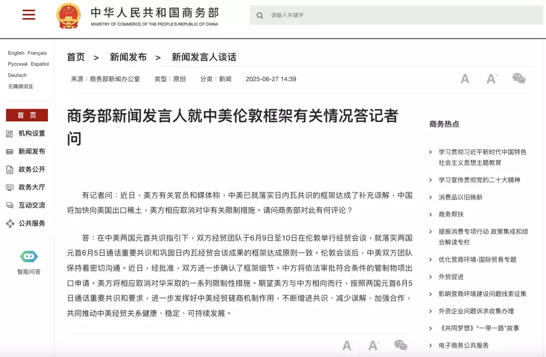546x357 pixels.
Task: Click the date 2025-06-27 14:39
Action: click(271, 79)
